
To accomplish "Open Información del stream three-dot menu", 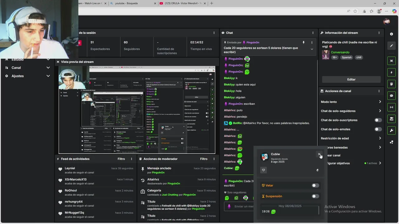I will pyautogui.click(x=379, y=33).
